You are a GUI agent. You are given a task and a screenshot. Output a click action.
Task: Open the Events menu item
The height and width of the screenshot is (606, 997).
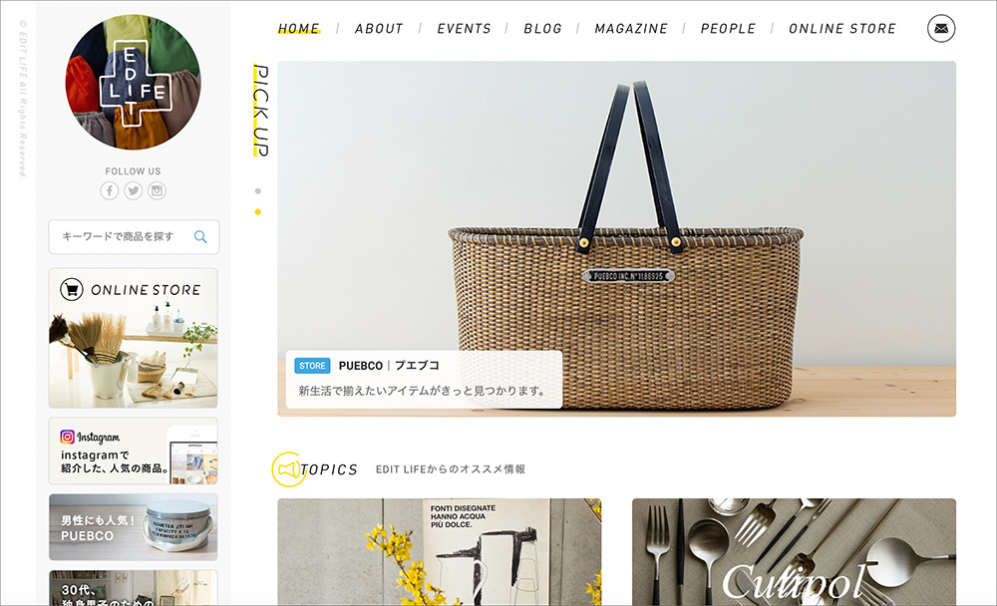click(465, 29)
